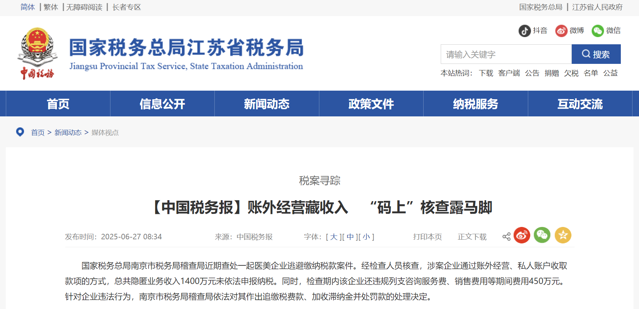This screenshot has height=309, width=639.
Task: Visit 国家税务总局 link
Action: tap(541, 7)
